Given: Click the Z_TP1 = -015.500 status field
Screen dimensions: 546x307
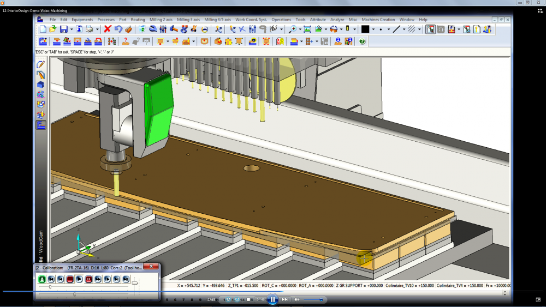Looking at the screenshot, I should tap(243, 285).
